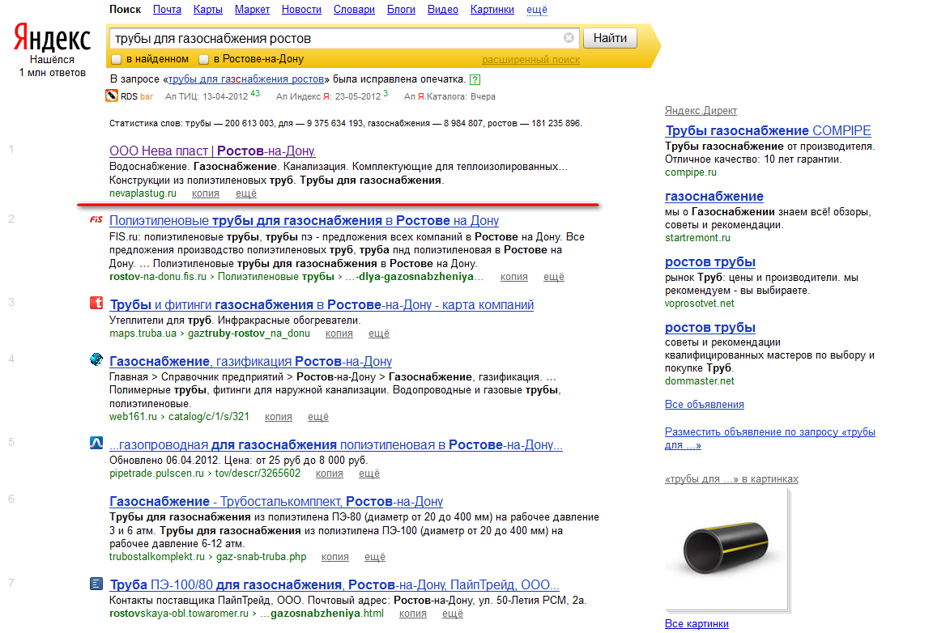The image size is (950, 633).
Task: View cached 'копия' of maps.truba.ua result
Action: coord(339,333)
